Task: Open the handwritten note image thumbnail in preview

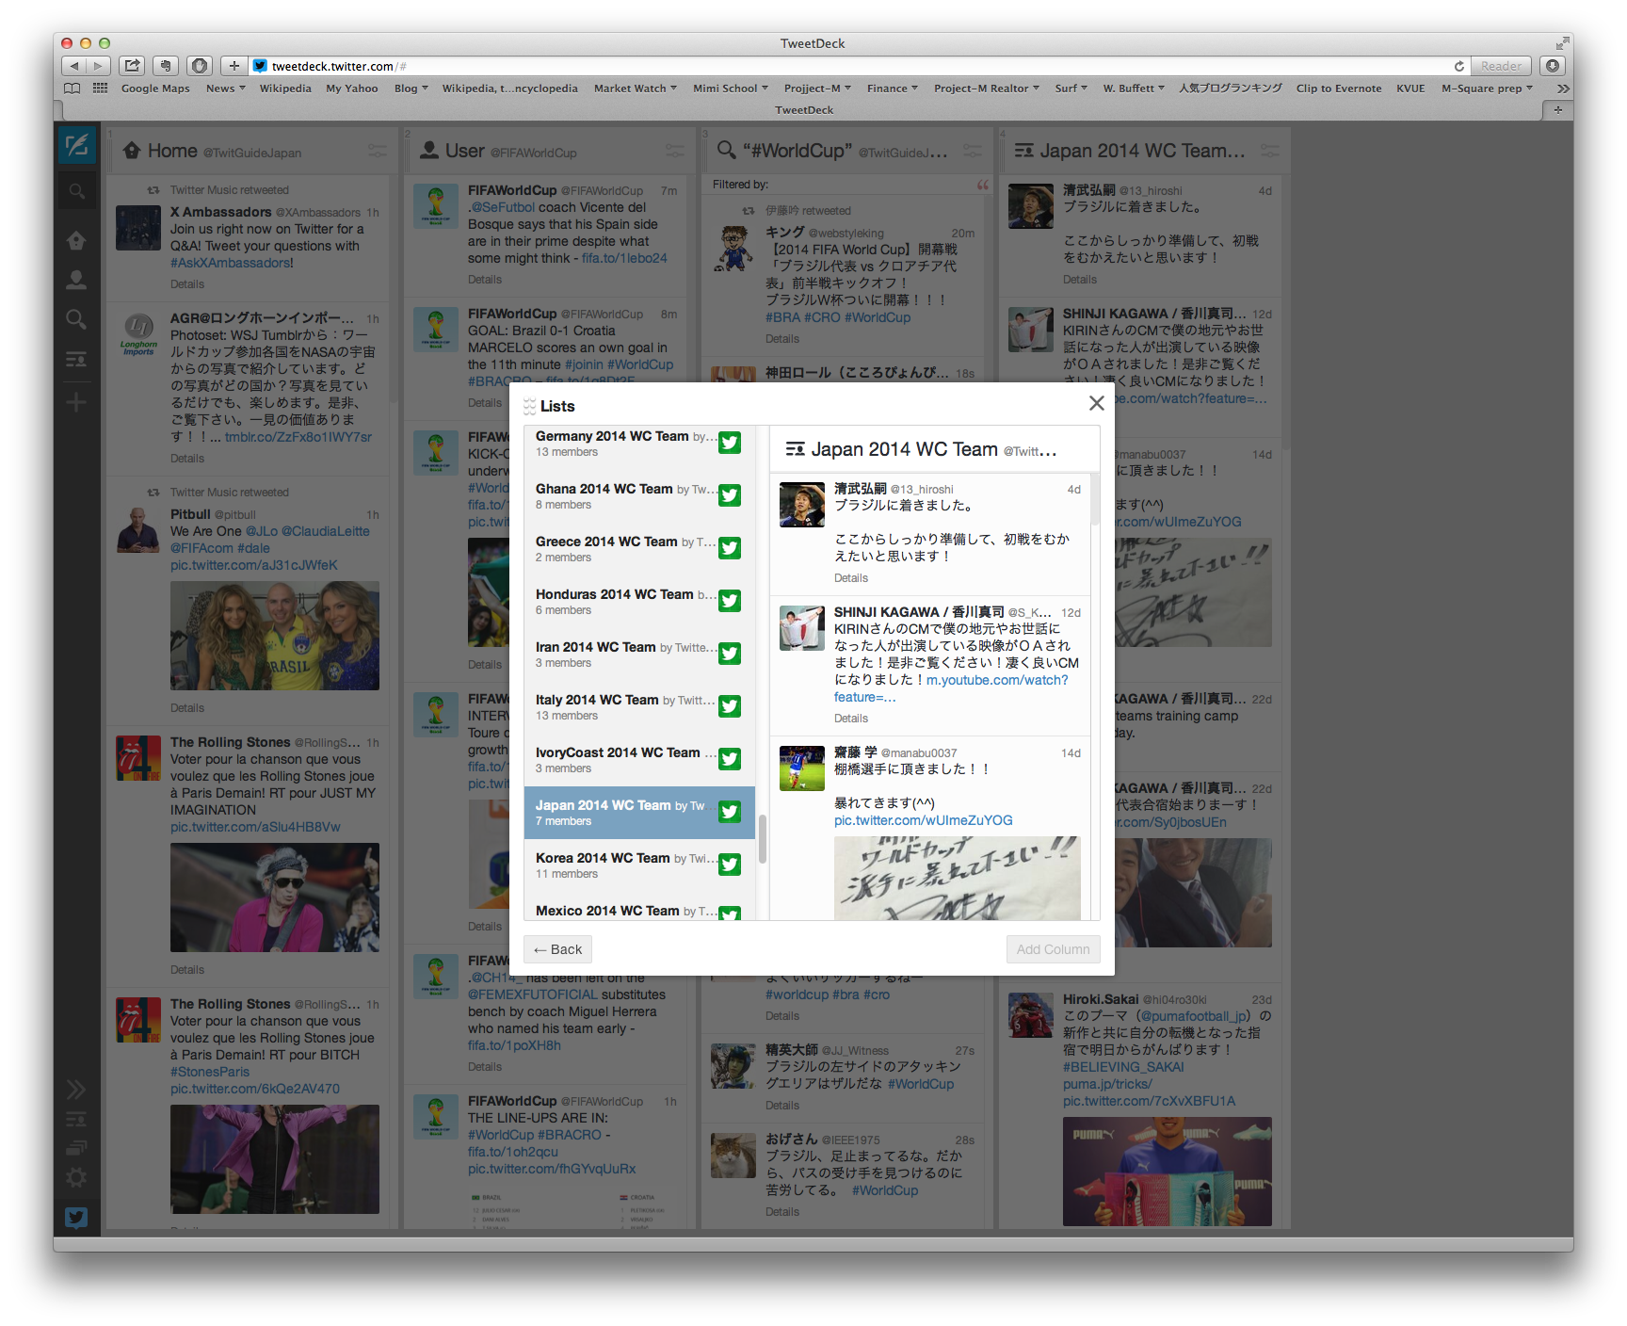Action: tap(957, 878)
